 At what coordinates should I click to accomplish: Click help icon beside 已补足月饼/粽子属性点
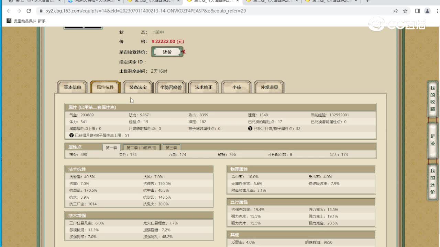point(250,129)
